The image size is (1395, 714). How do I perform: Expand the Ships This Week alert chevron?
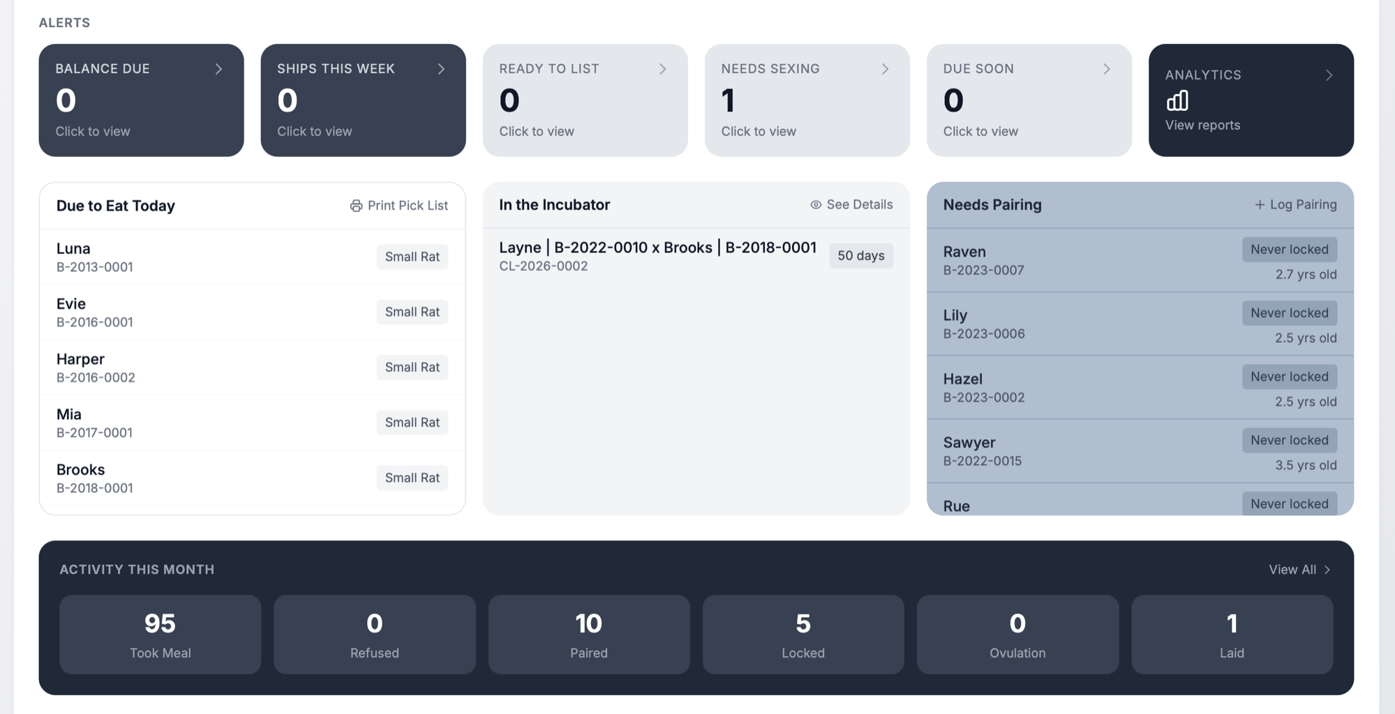tap(440, 69)
